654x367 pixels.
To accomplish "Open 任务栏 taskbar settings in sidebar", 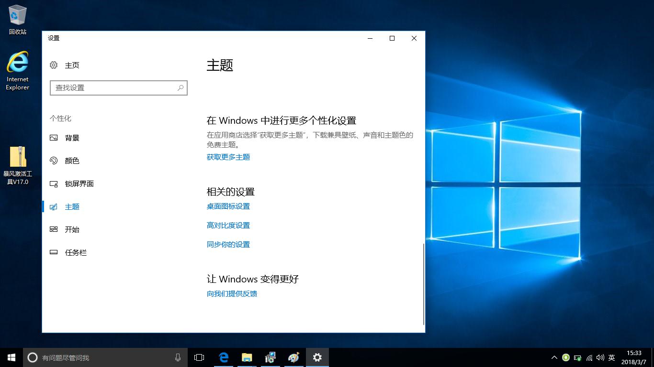I will point(75,252).
